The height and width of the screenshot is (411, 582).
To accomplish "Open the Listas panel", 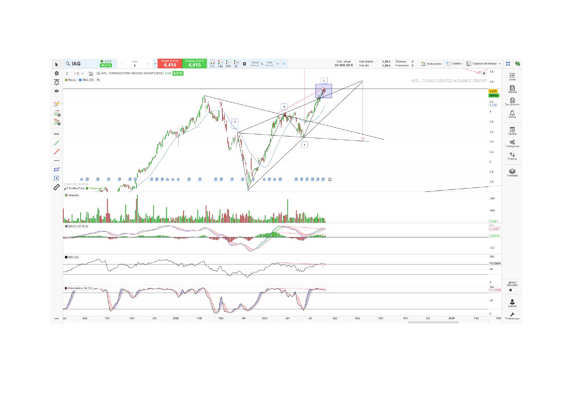I will [512, 77].
